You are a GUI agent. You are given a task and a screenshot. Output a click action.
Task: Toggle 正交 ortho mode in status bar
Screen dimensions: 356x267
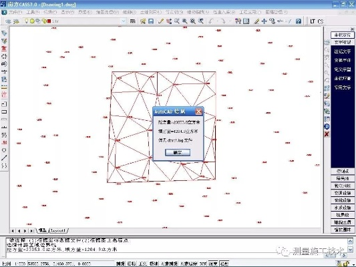coord(142,264)
